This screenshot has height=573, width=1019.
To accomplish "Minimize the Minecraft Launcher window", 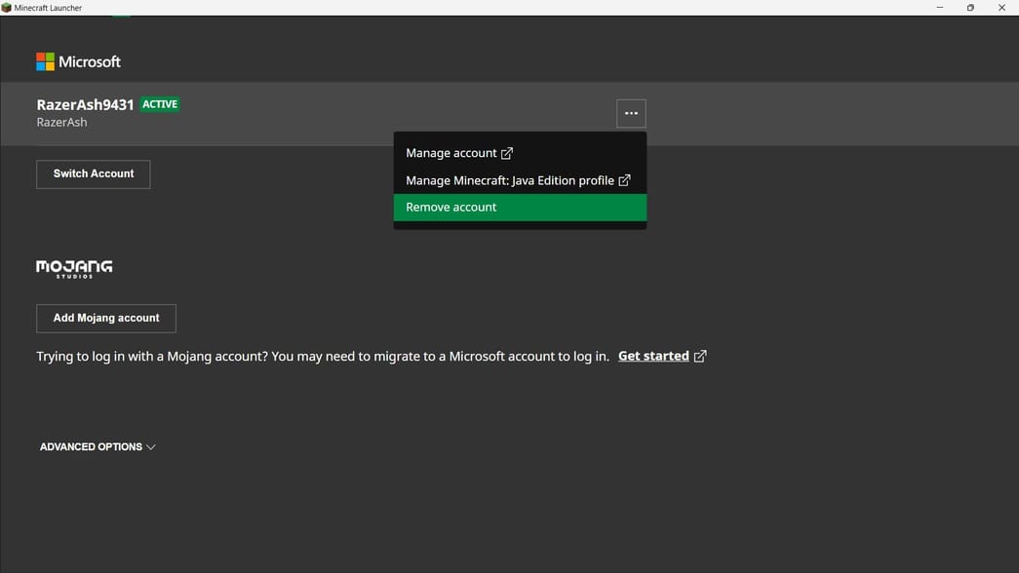I will click(939, 7).
